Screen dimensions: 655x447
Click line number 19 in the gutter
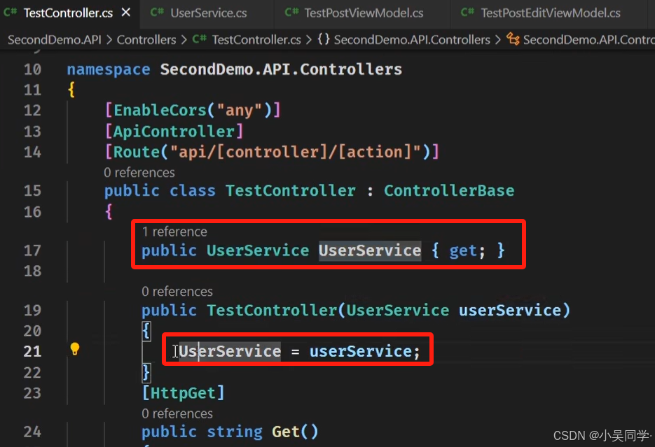coord(32,310)
